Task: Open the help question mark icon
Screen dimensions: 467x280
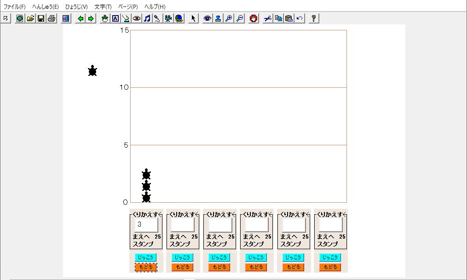Action: click(x=314, y=18)
